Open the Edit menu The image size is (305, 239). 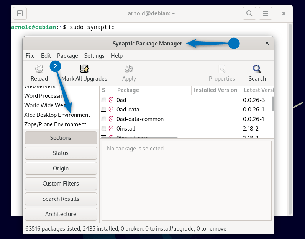pyautogui.click(x=46, y=56)
